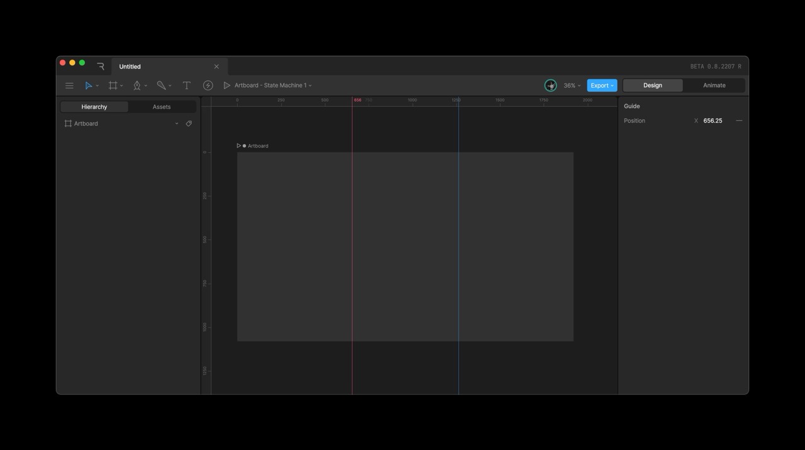Image resolution: width=805 pixels, height=450 pixels.
Task: Close the Untitled tab
Action: click(216, 67)
